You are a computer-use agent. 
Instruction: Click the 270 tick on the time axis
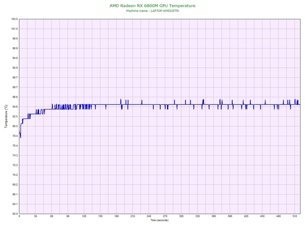click(x=165, y=216)
